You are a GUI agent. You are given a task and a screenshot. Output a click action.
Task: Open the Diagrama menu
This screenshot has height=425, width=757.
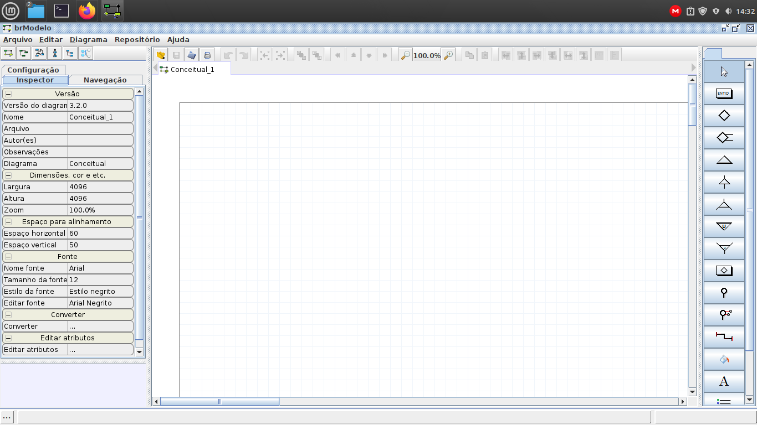(x=89, y=40)
